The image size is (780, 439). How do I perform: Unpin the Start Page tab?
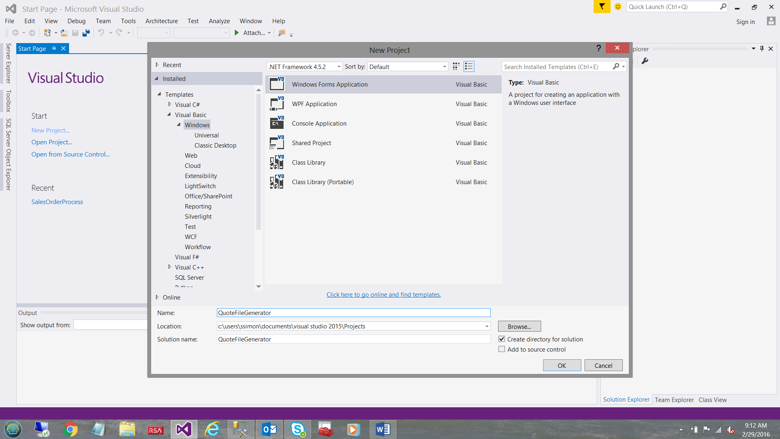pos(54,48)
